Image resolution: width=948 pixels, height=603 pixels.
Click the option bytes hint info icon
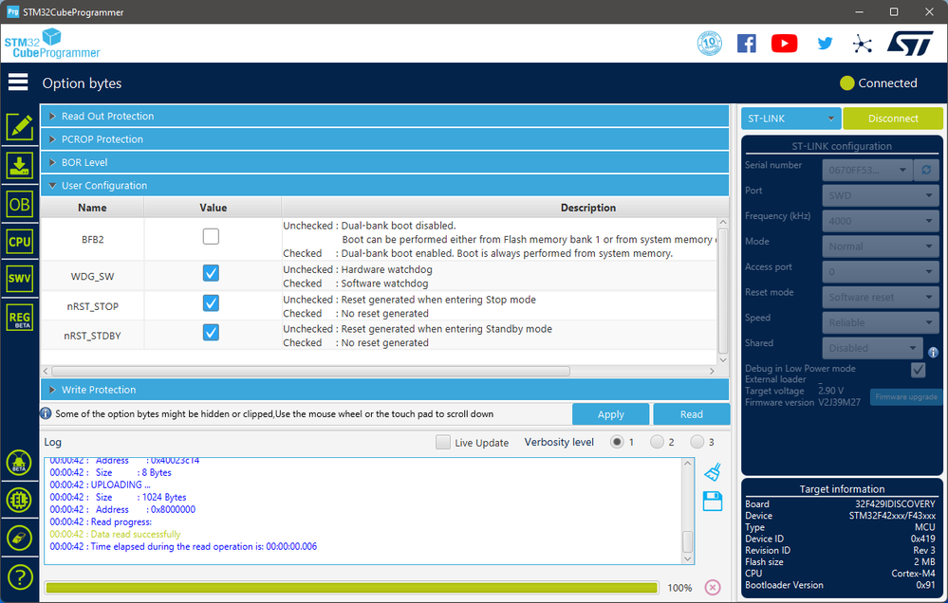pyautogui.click(x=46, y=414)
